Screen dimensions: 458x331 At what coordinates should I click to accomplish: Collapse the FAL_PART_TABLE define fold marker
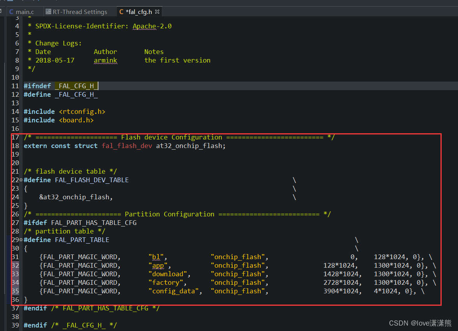(21, 240)
